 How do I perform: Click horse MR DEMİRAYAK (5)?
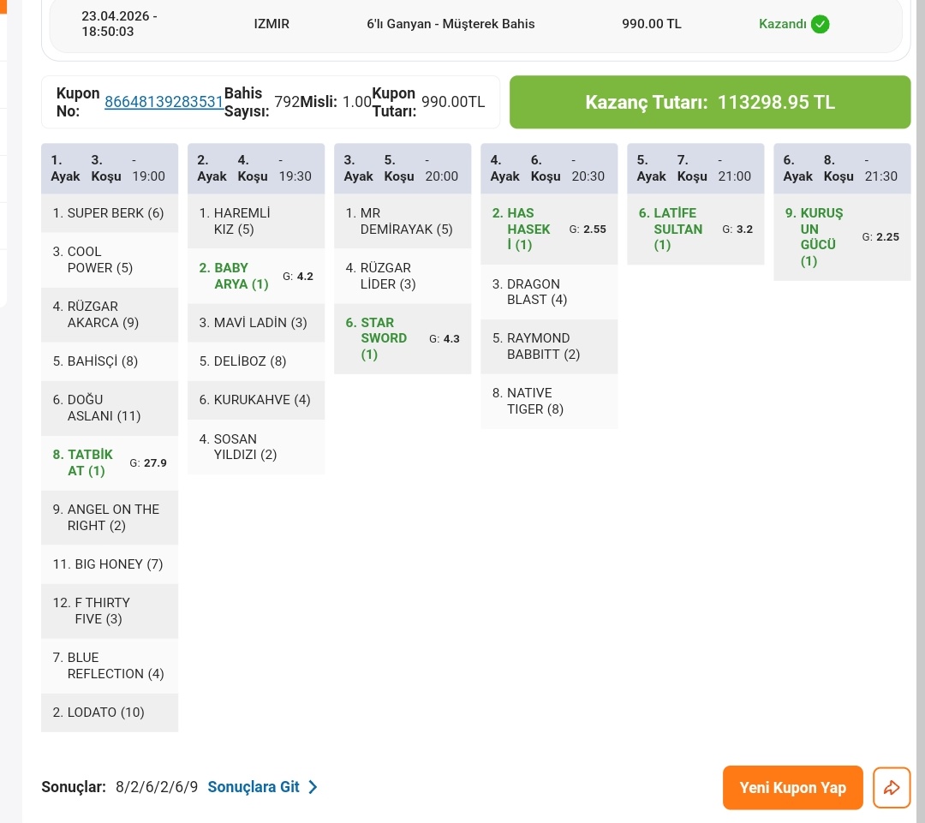tap(403, 221)
